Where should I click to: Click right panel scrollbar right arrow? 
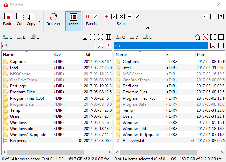pyautogui.click(x=222, y=152)
